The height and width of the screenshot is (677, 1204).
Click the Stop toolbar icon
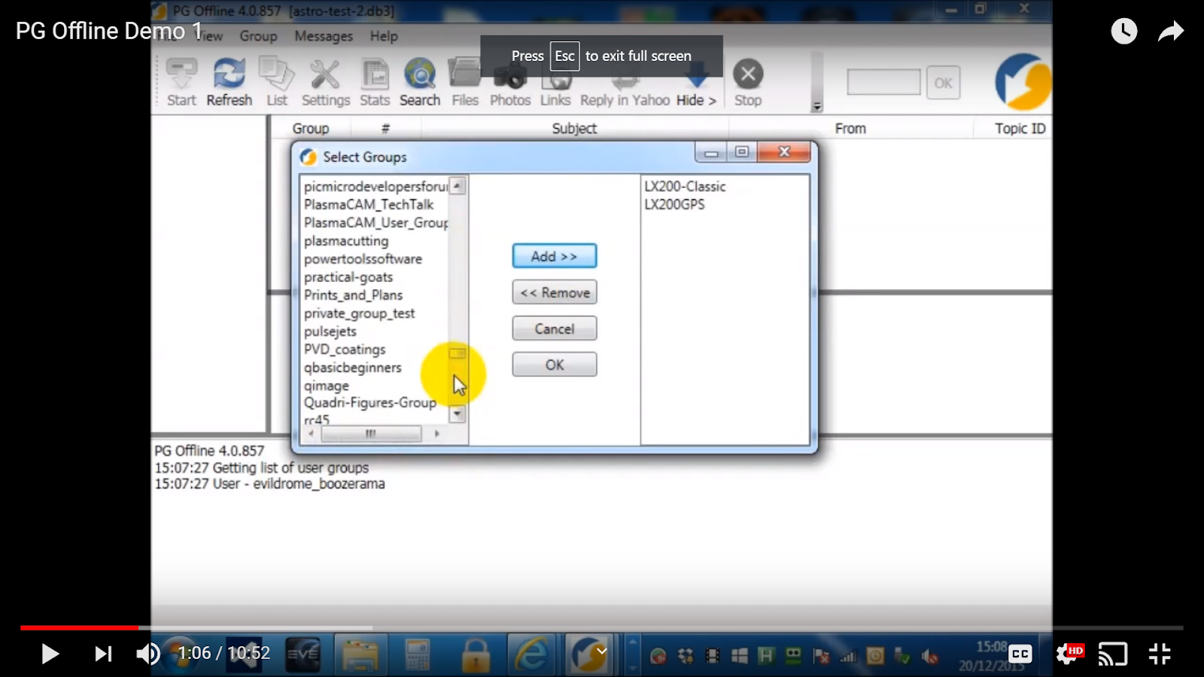(x=748, y=83)
